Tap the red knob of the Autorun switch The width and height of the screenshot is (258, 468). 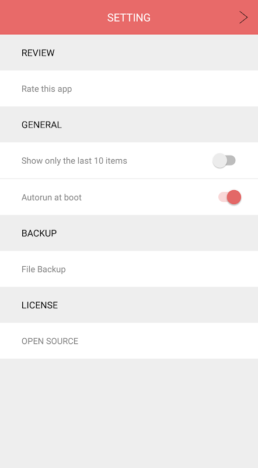[234, 197]
